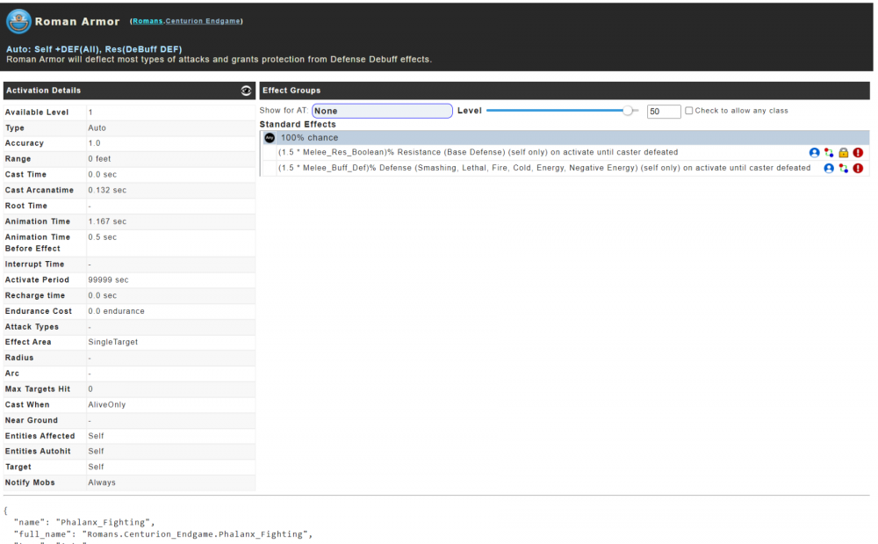The image size is (878, 544).
Task: Click the Activation Details panel header
Action: click(123, 91)
